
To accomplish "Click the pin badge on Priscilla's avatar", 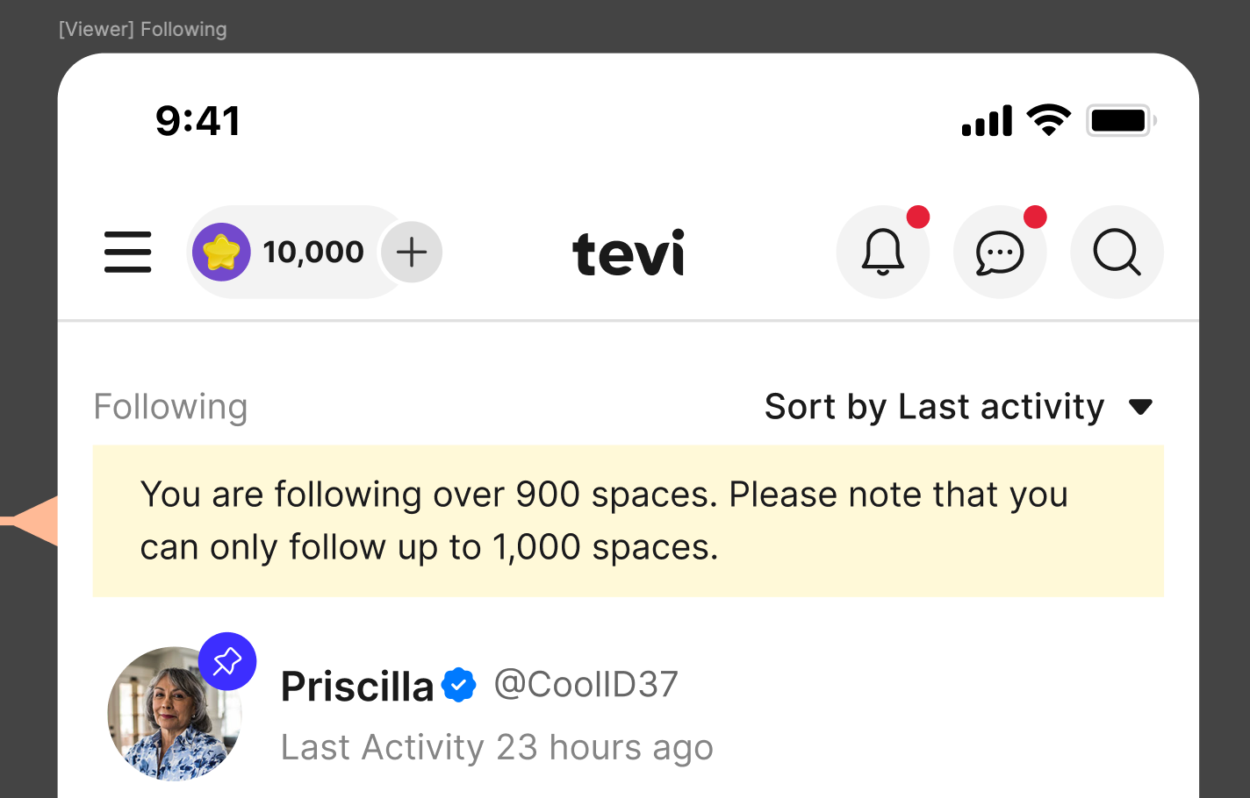I will [x=227, y=661].
